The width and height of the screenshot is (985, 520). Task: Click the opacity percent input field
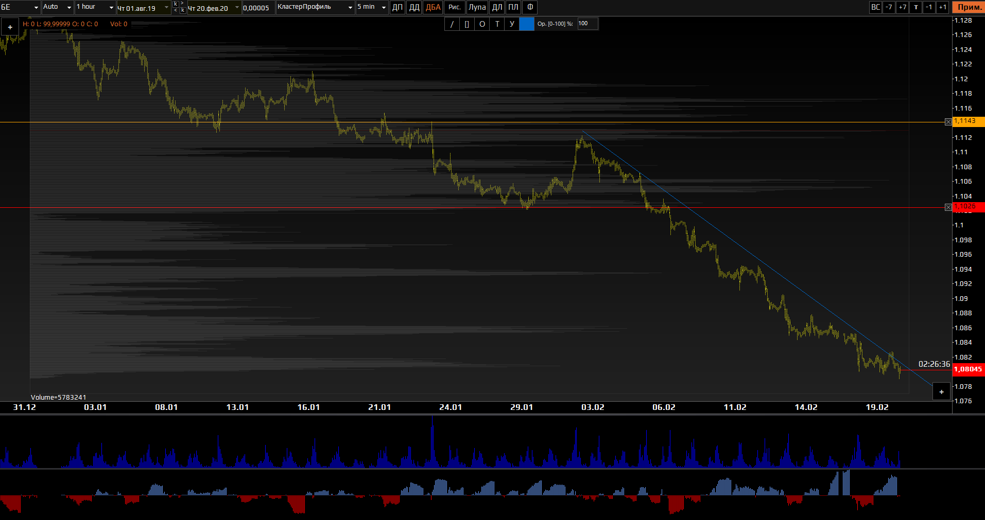587,24
